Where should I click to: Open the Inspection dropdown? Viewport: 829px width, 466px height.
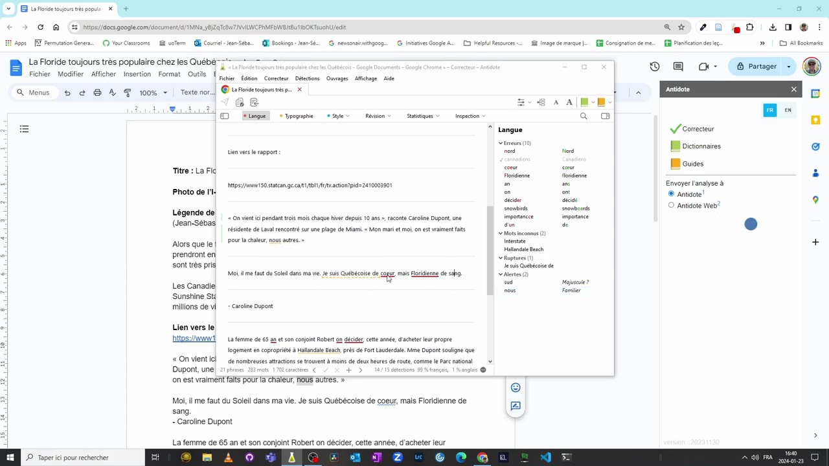click(x=470, y=116)
